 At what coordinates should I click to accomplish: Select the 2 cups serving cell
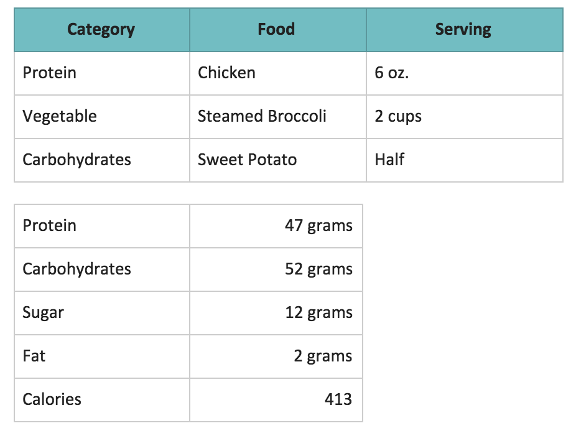tap(398, 116)
